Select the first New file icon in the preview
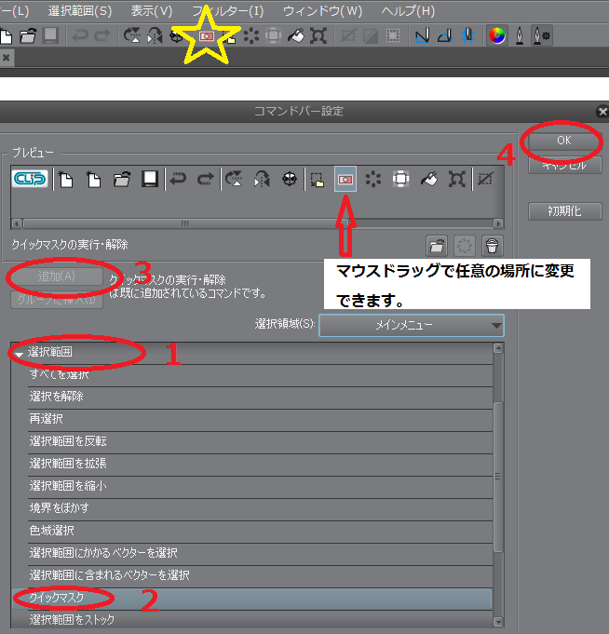 pos(65,179)
